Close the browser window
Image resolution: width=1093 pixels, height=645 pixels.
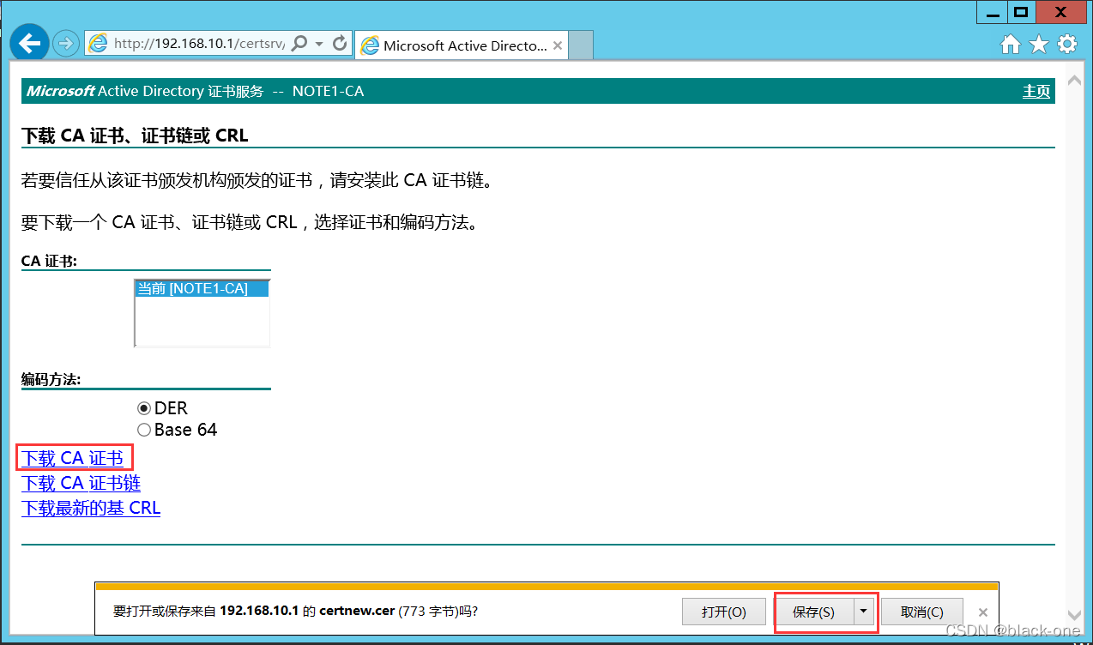click(x=1062, y=12)
